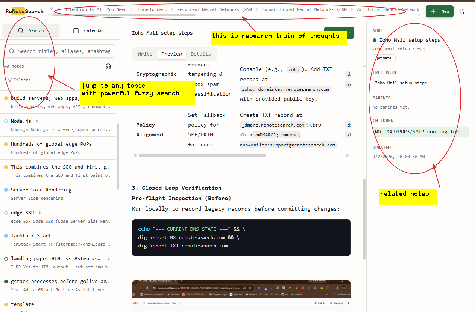Click the hollow circle beside Node.js
This screenshot has width=475, height=312.
[x=6, y=121]
